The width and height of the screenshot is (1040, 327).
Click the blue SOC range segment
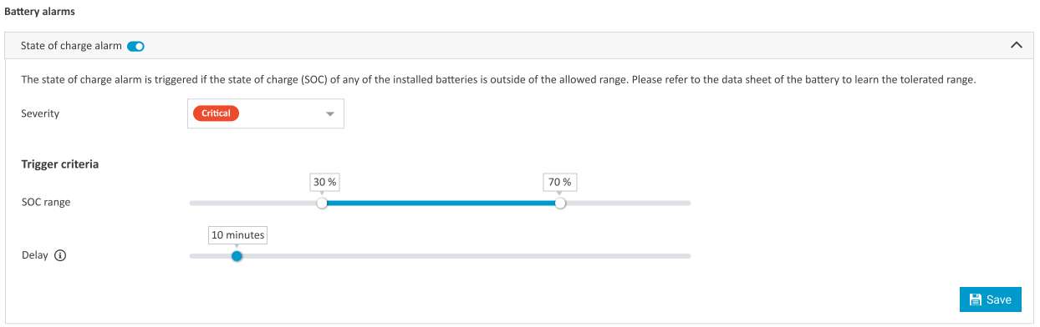pos(441,203)
